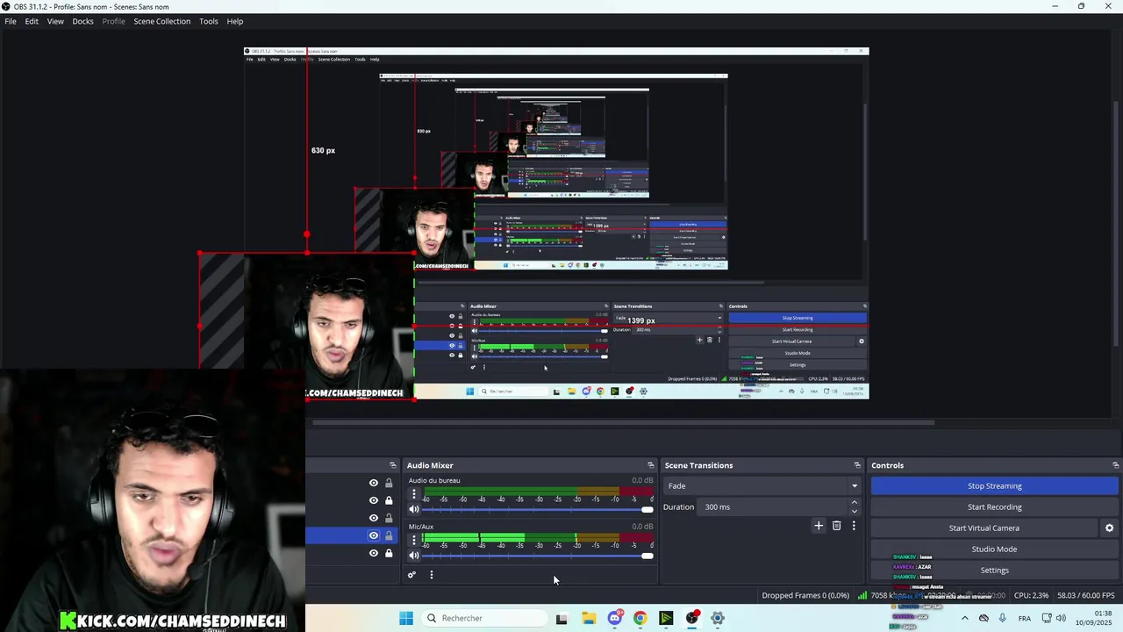This screenshot has width=1123, height=632.
Task: Click "CPU: 2.3%" status text
Action: coord(1031,595)
